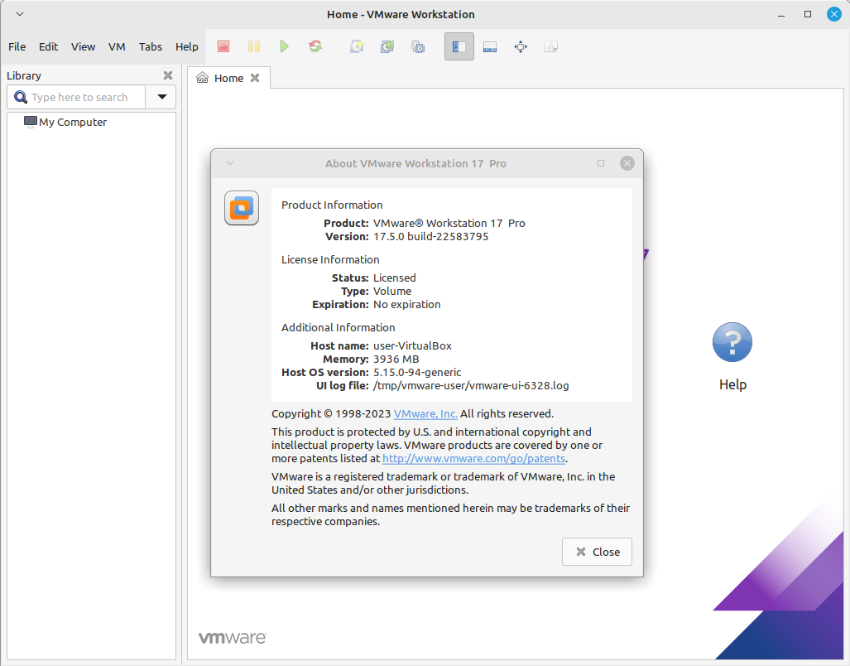Click the Restart guest toolbar icon
The width and height of the screenshot is (850, 666).
(315, 46)
